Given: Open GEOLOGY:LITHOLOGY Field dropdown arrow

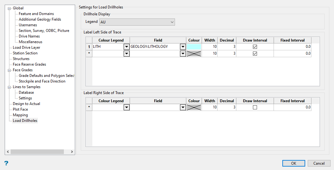Looking at the screenshot, I should pos(183,47).
